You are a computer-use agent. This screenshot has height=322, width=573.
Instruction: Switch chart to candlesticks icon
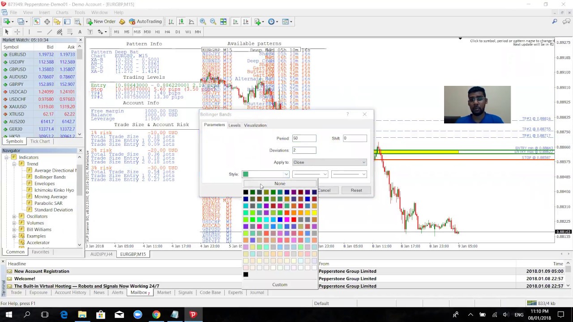181,21
